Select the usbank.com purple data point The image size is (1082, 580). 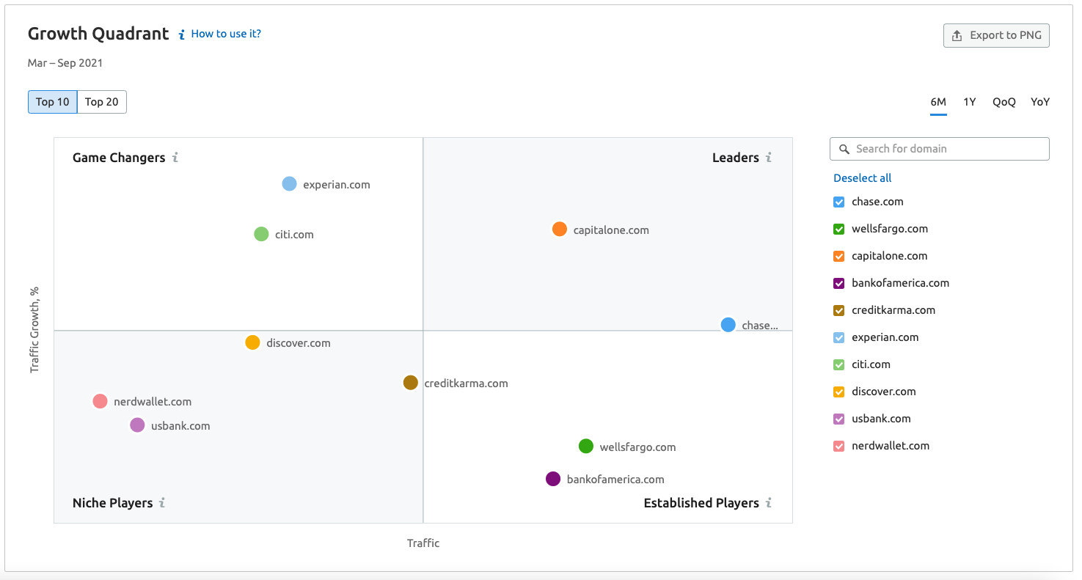[x=137, y=425]
